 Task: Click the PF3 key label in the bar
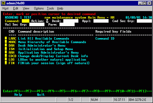pos(40,91)
